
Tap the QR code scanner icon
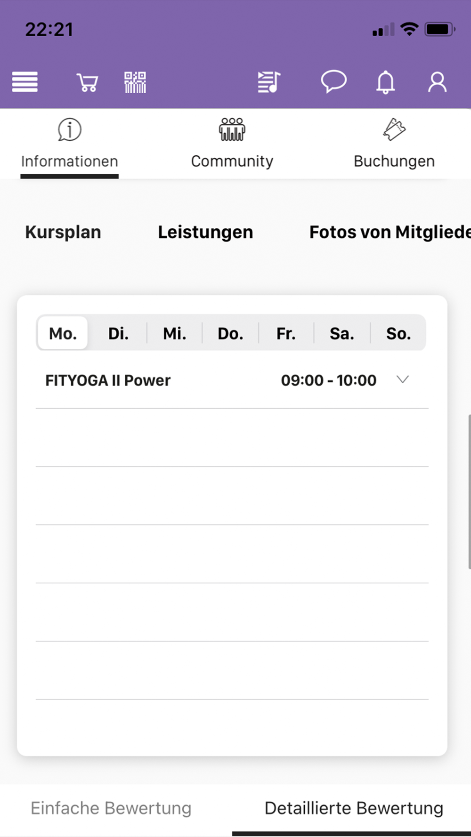click(135, 82)
